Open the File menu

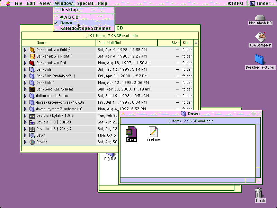(x=19, y=3)
